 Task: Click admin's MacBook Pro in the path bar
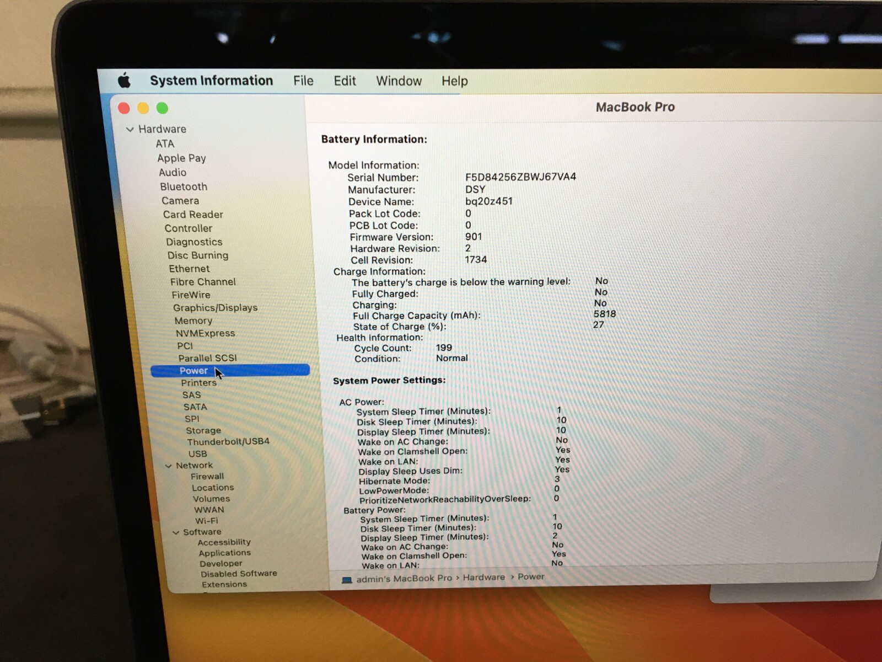coord(404,579)
